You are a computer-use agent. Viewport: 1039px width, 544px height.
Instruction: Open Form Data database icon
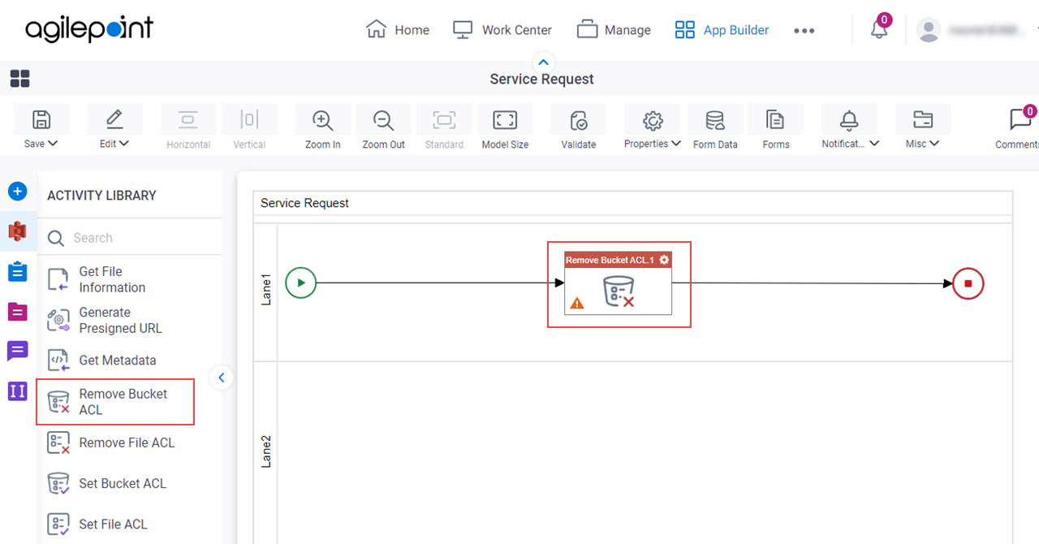click(x=715, y=120)
